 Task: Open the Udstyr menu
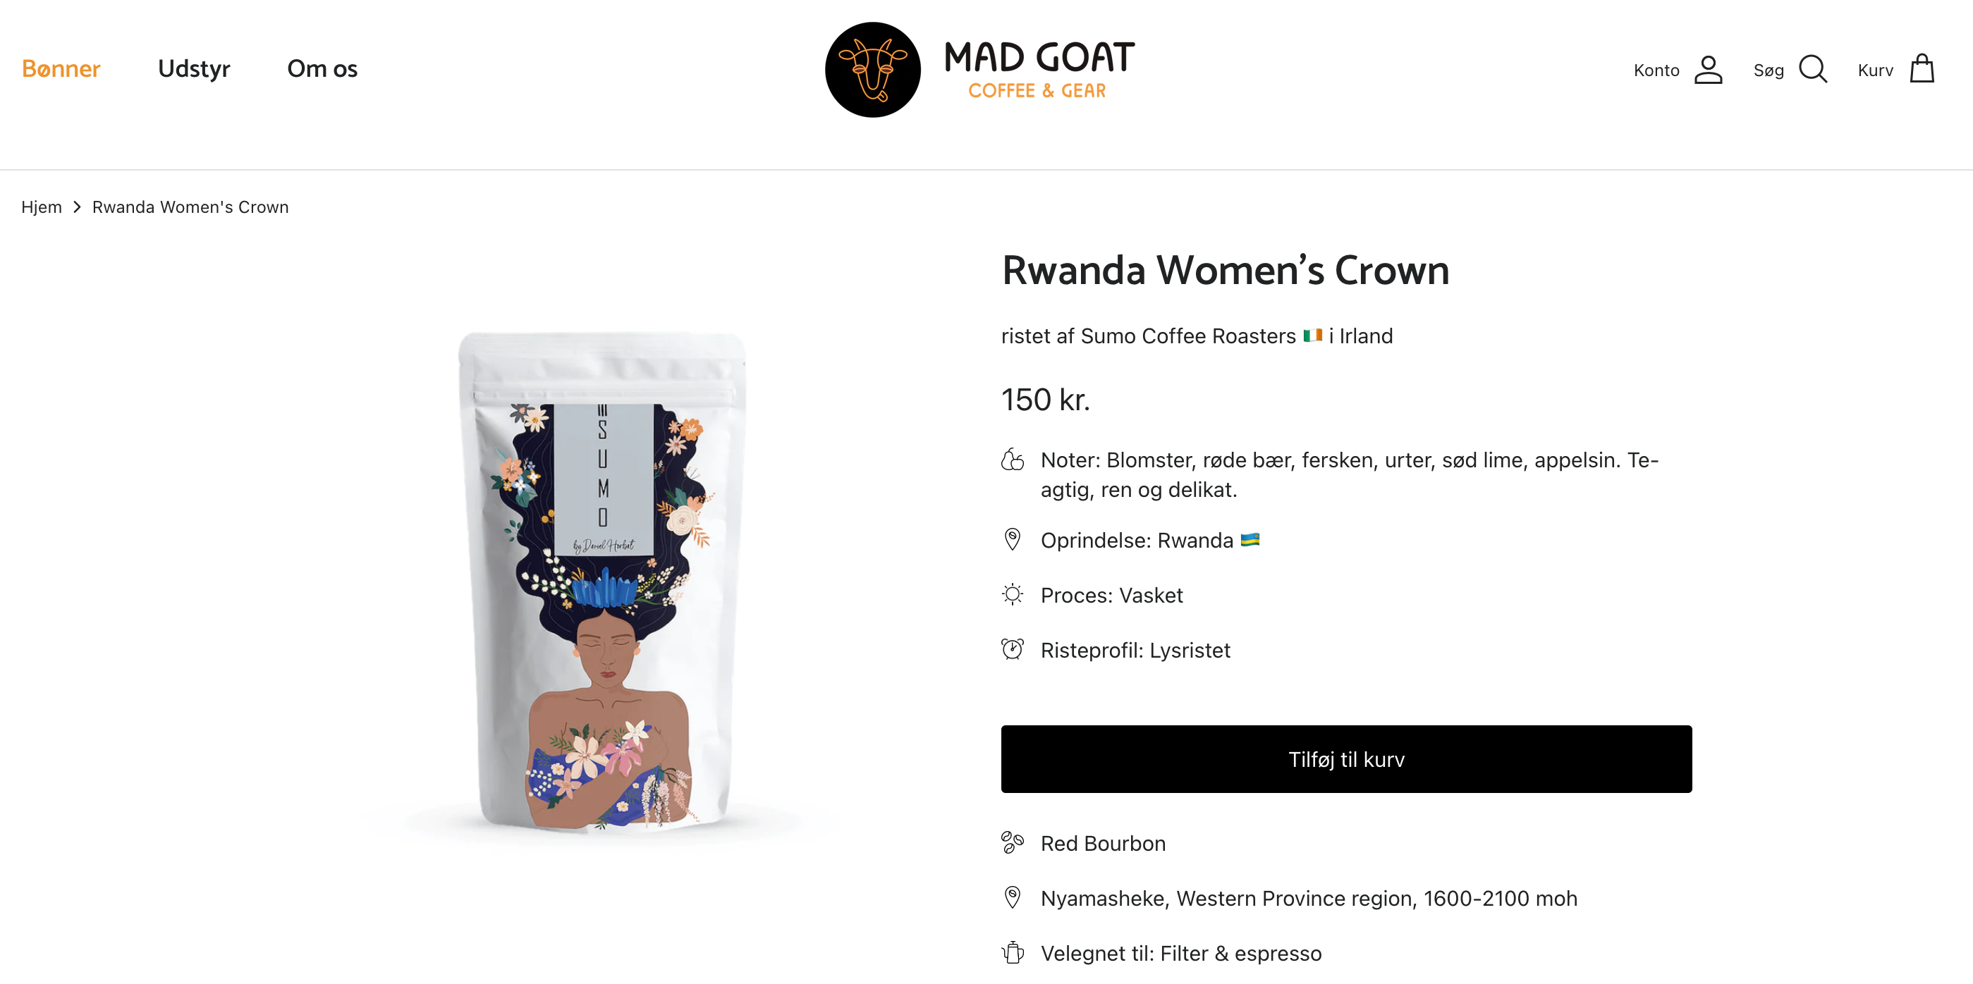tap(194, 69)
